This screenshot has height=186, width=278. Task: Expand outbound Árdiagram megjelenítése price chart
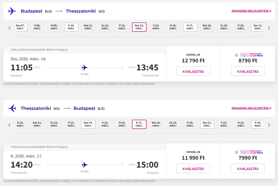251,11
